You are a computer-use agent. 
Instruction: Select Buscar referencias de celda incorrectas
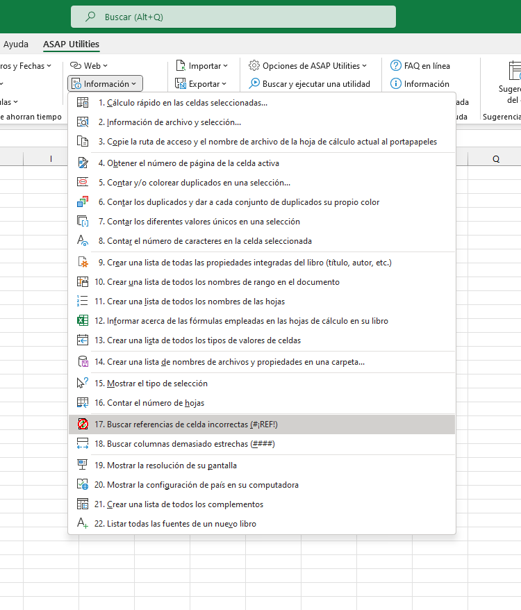coord(262,424)
